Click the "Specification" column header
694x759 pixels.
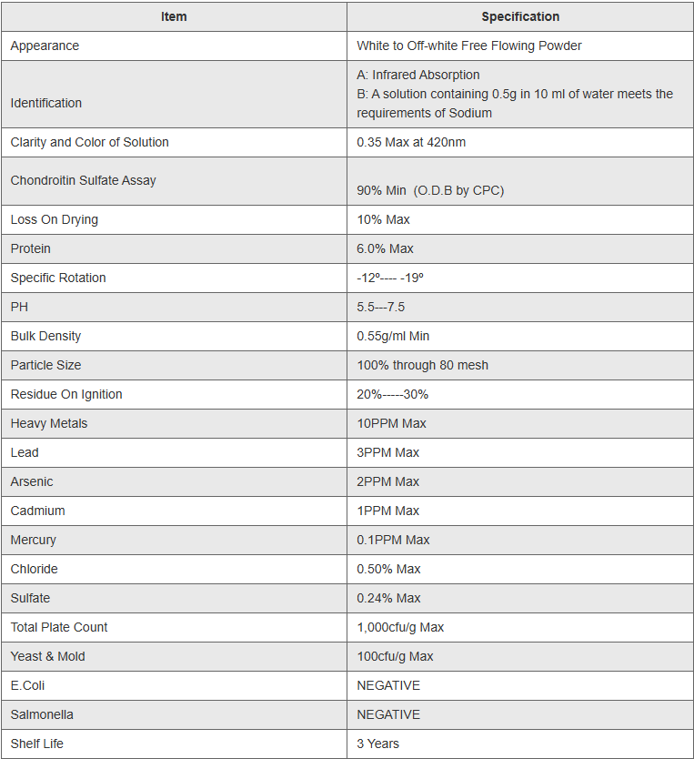[x=520, y=16]
